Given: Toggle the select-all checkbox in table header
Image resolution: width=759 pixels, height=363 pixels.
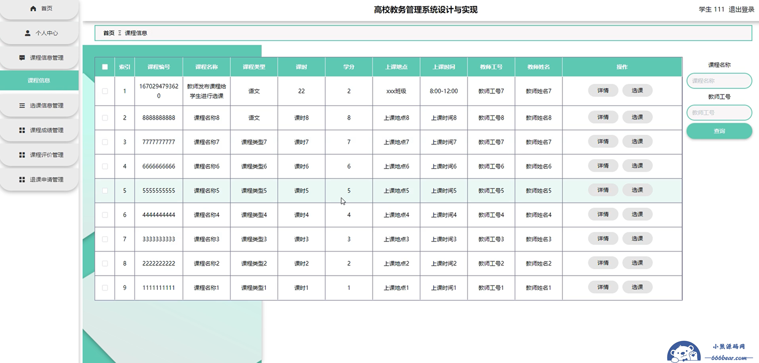Looking at the screenshot, I should coord(105,67).
